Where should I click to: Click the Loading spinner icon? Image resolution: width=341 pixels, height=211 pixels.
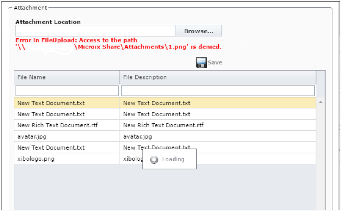point(154,160)
